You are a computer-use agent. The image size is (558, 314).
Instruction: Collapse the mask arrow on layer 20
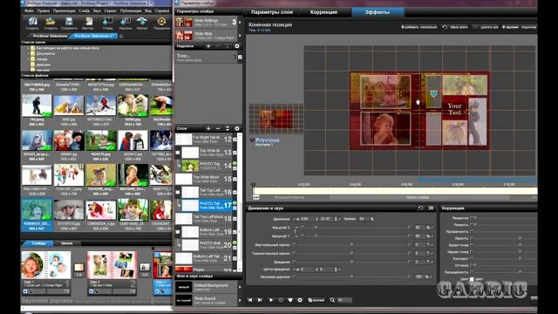[x=179, y=244]
